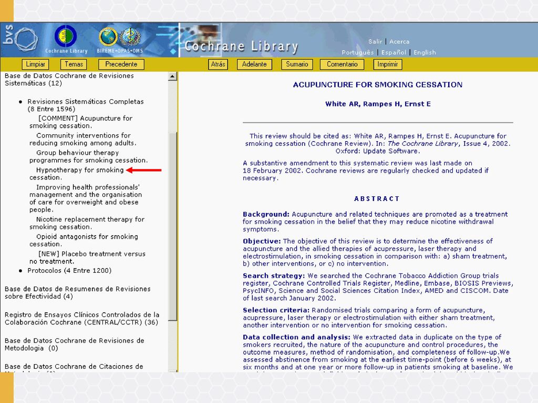Open Group behaviour therapy programmes review

[x=88, y=156]
